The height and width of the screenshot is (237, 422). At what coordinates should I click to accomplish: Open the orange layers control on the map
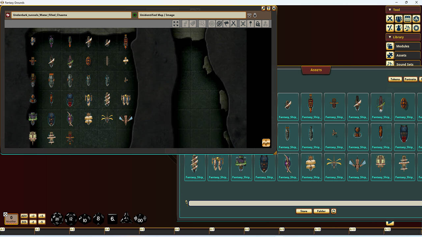point(266,143)
